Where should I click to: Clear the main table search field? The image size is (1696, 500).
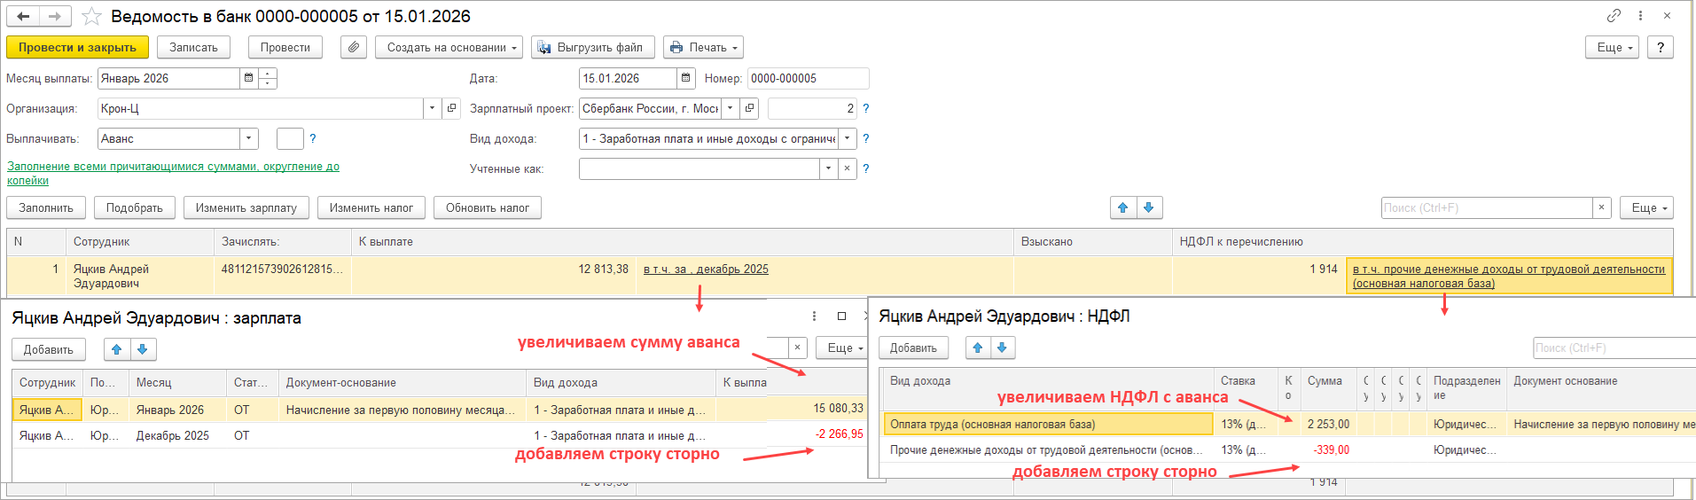1601,207
